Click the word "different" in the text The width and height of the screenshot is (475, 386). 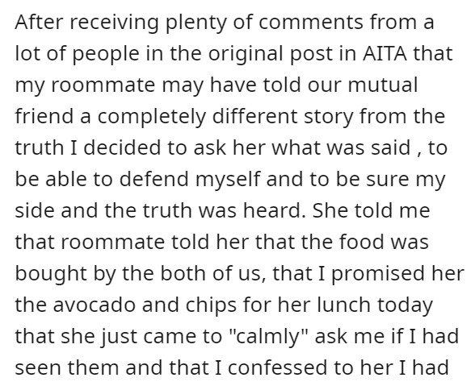pos(254,116)
